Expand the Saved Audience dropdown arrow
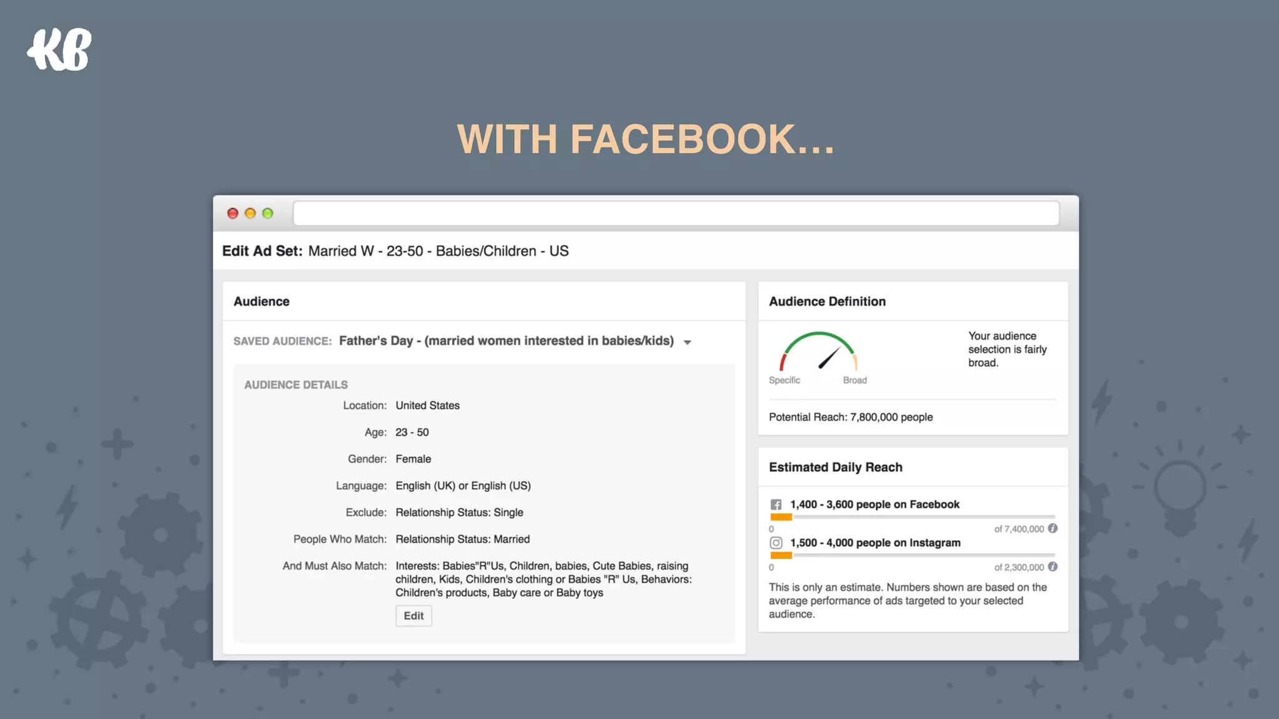This screenshot has width=1279, height=719. (x=688, y=342)
